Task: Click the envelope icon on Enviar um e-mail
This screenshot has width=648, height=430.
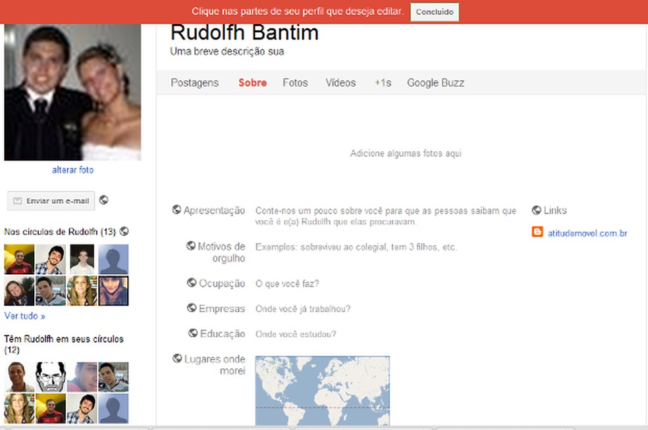Action: coord(18,201)
